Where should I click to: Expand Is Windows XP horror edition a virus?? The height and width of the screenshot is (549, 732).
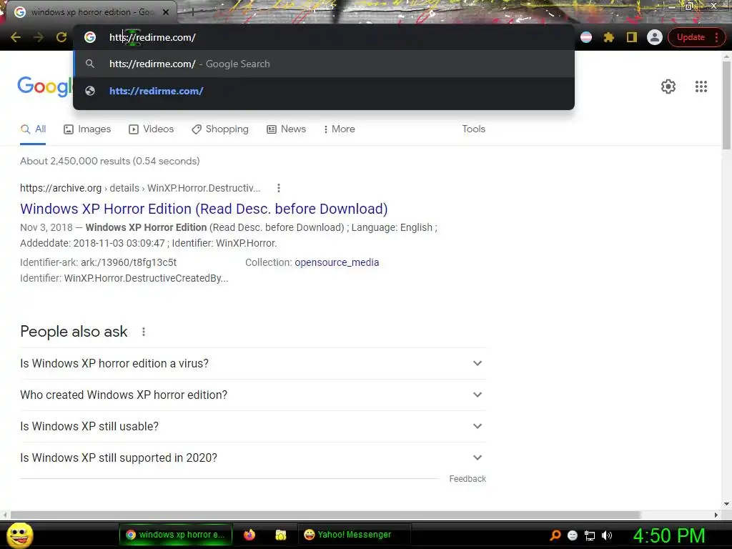coord(253,363)
